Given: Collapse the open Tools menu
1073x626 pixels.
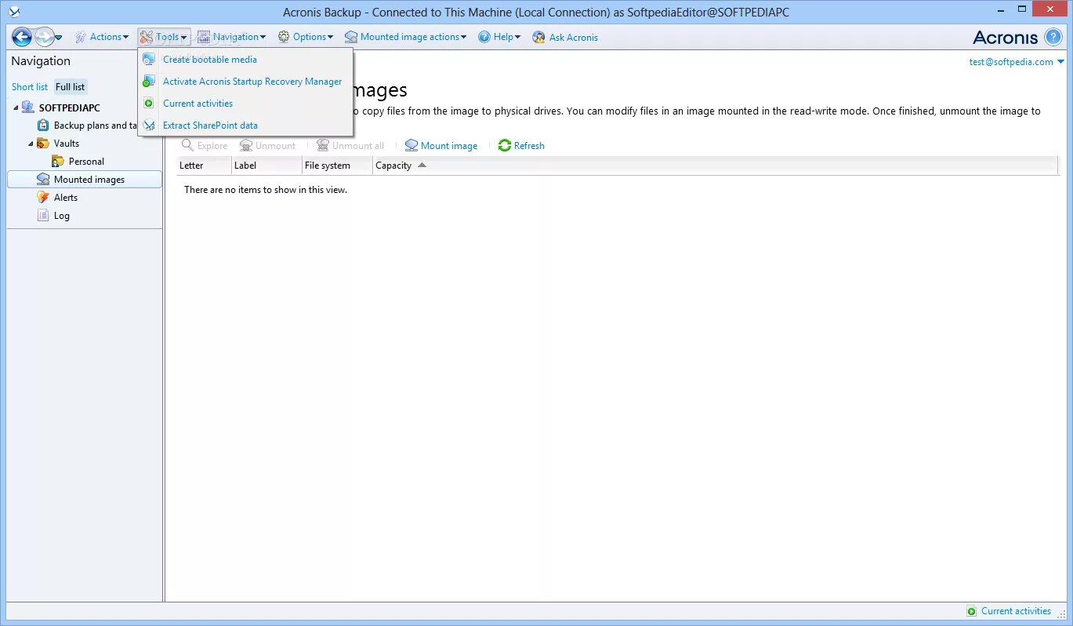Looking at the screenshot, I should click(163, 37).
